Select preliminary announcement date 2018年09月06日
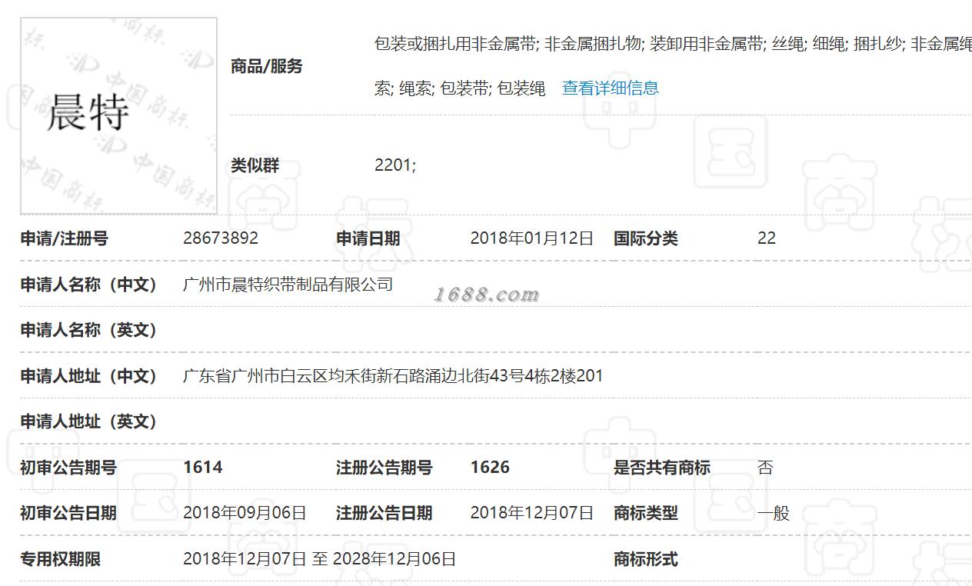 [245, 513]
